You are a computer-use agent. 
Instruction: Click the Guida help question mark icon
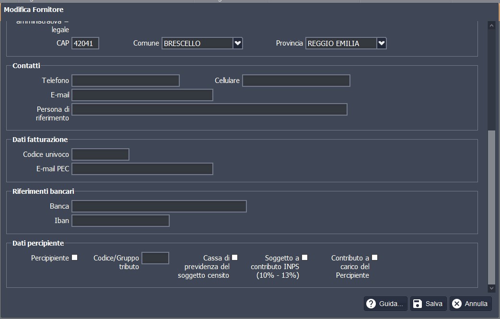371,304
